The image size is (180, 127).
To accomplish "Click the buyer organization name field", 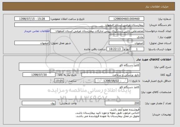I will [79, 25].
